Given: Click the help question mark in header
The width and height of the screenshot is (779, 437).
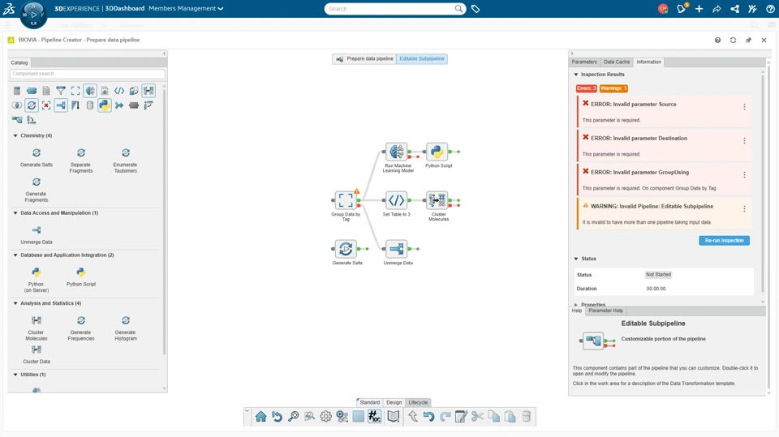Looking at the screenshot, I should click(770, 9).
